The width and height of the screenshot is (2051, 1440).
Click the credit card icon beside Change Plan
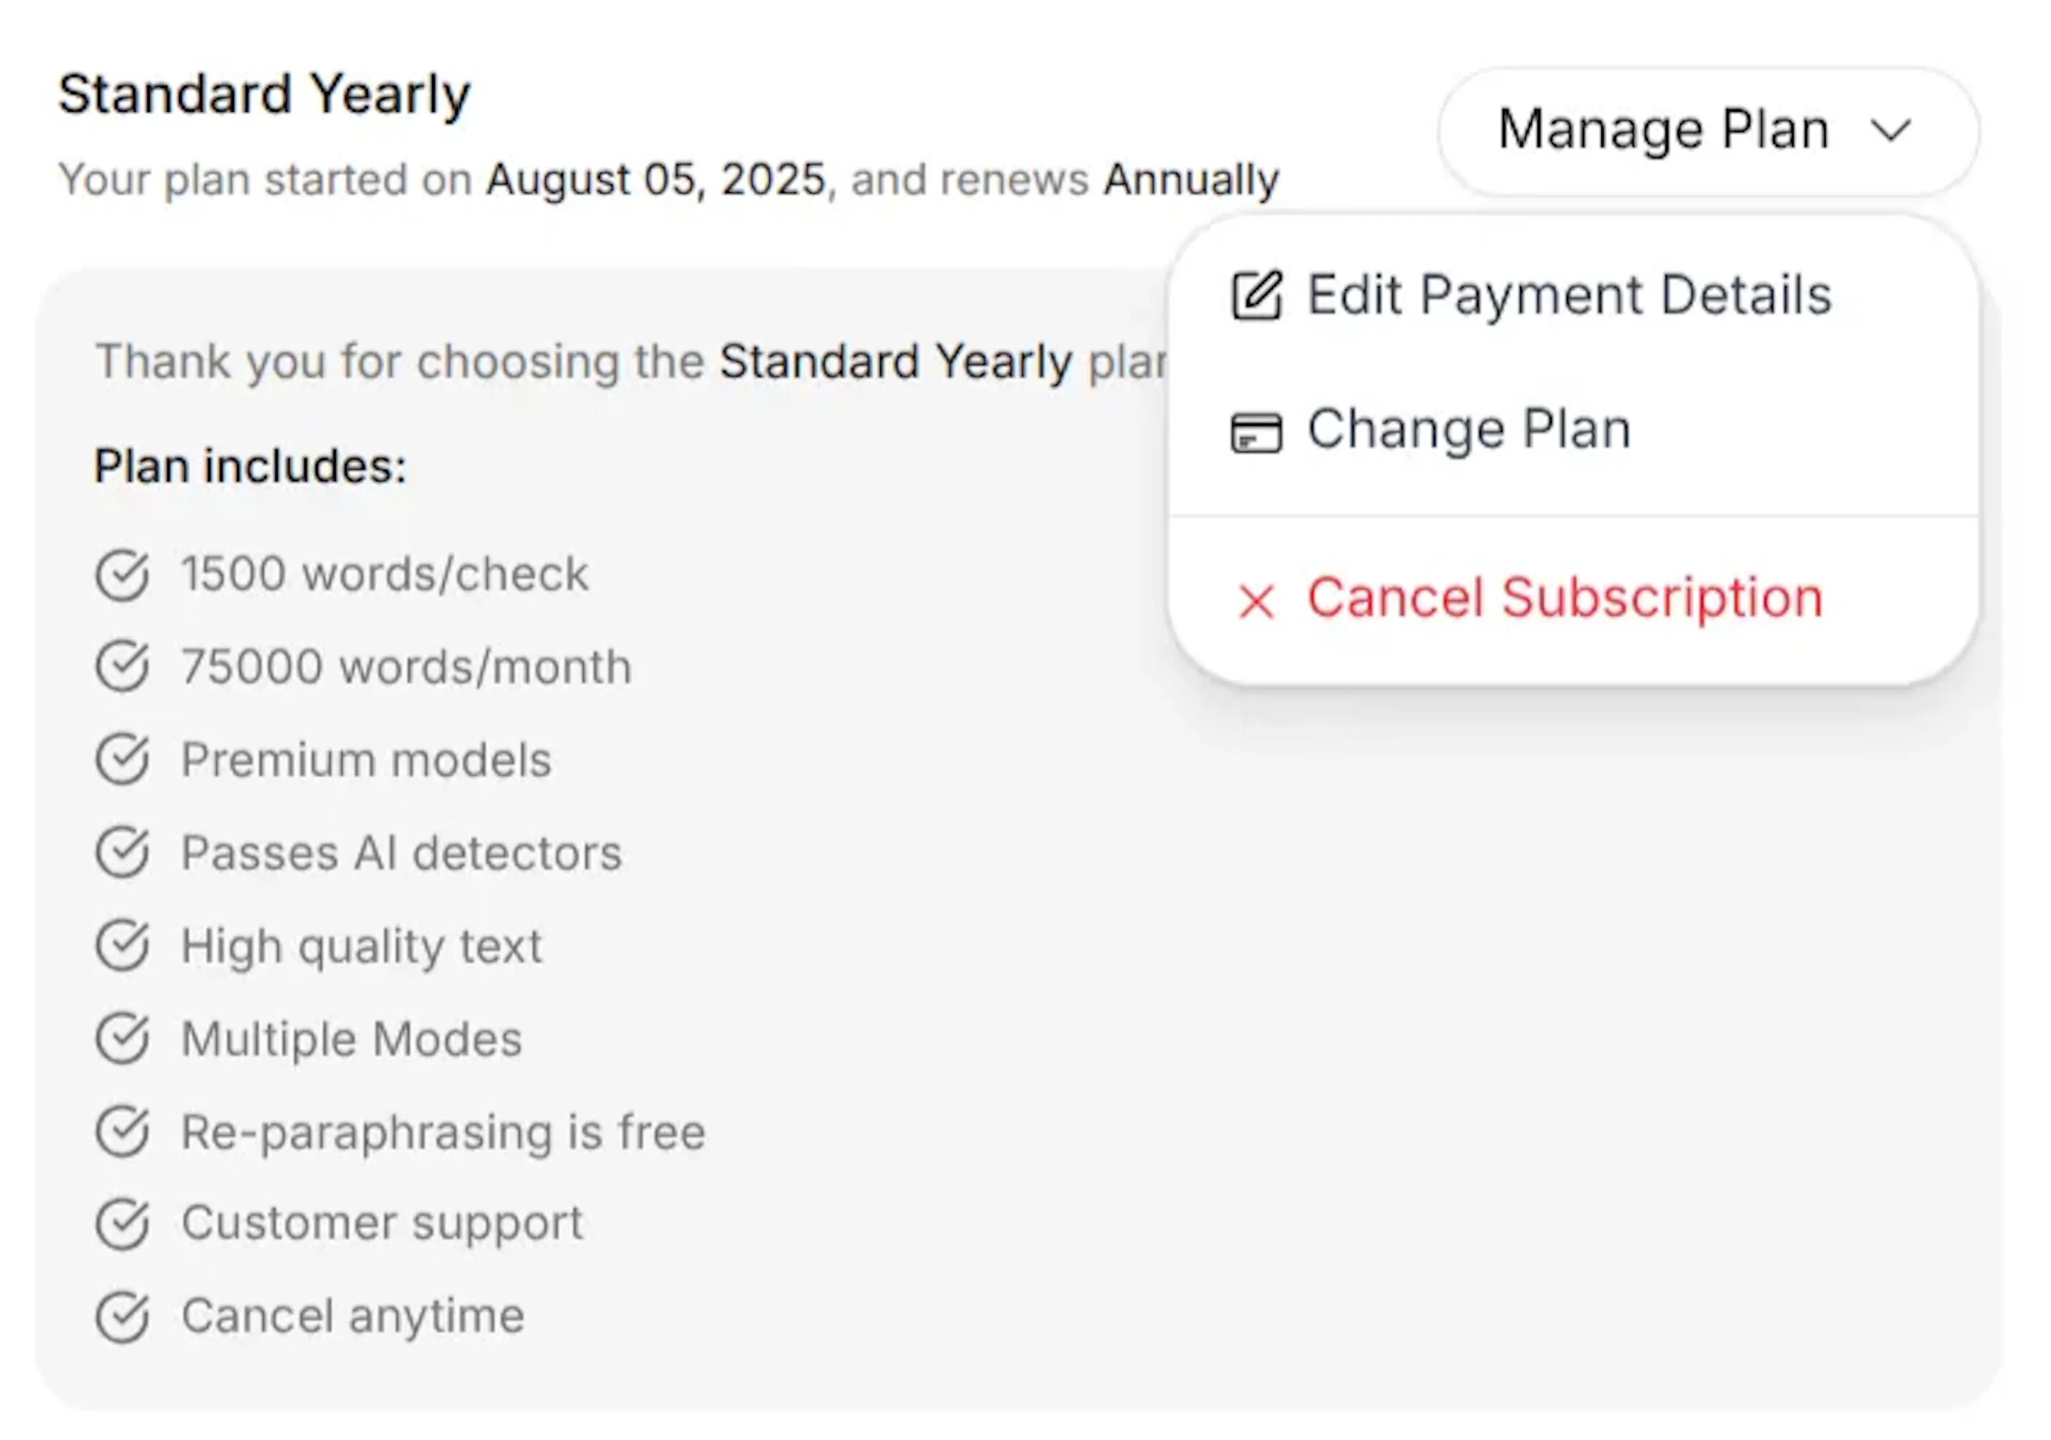1257,432
